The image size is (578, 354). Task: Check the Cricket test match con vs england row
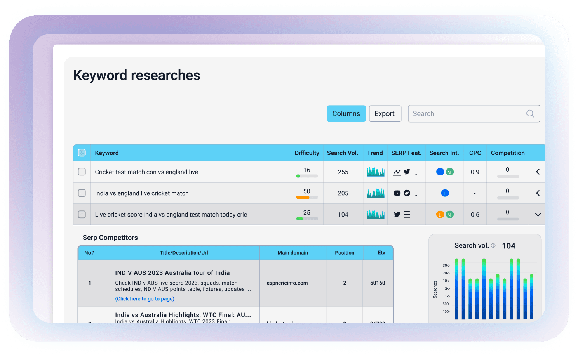pos(82,172)
